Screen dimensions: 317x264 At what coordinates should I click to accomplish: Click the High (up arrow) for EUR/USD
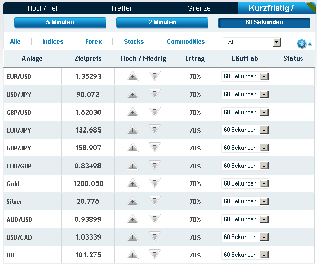click(133, 76)
